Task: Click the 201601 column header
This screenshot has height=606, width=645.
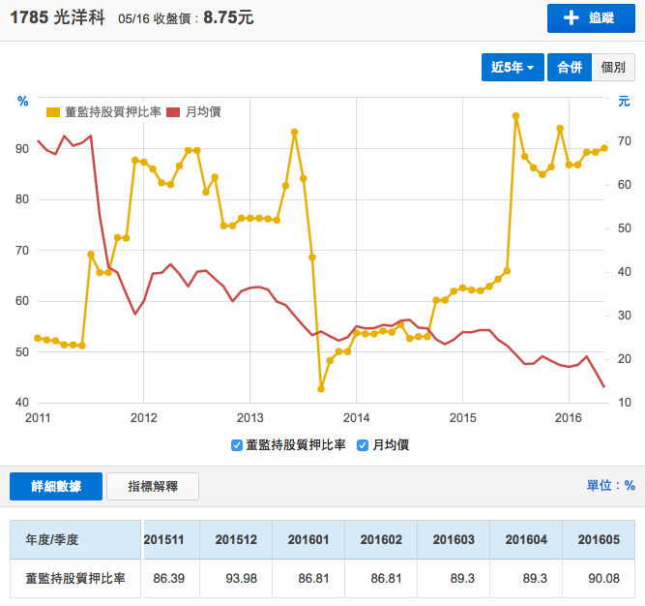Action: tap(310, 539)
